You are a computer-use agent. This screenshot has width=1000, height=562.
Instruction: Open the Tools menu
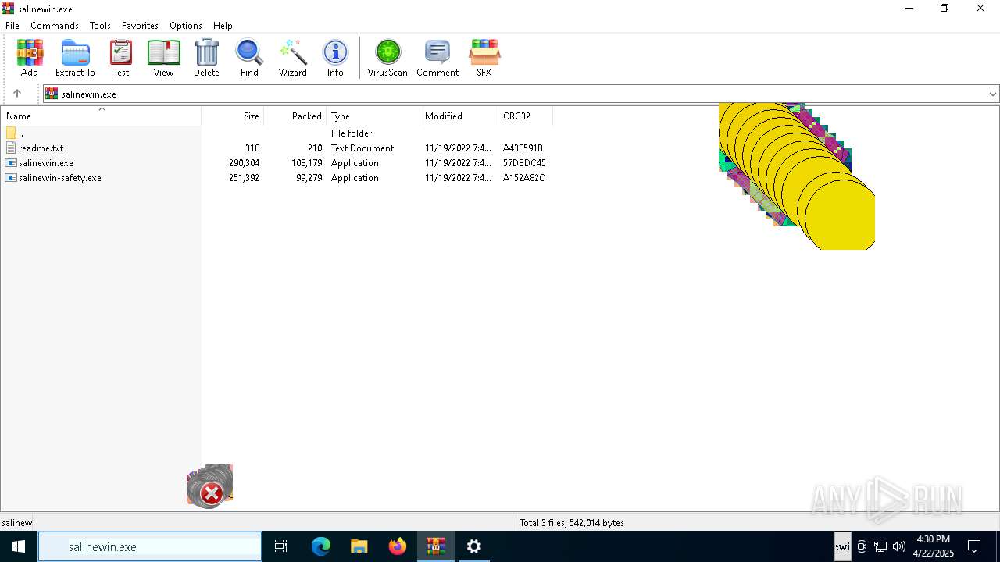[100, 26]
